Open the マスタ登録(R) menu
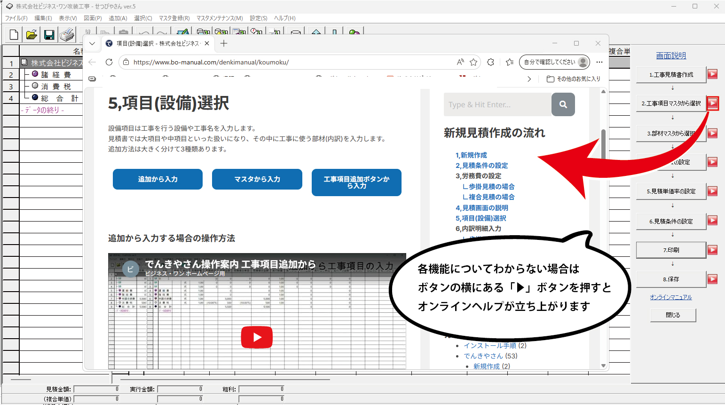Screen dimensions: 725x405 (x=174, y=18)
